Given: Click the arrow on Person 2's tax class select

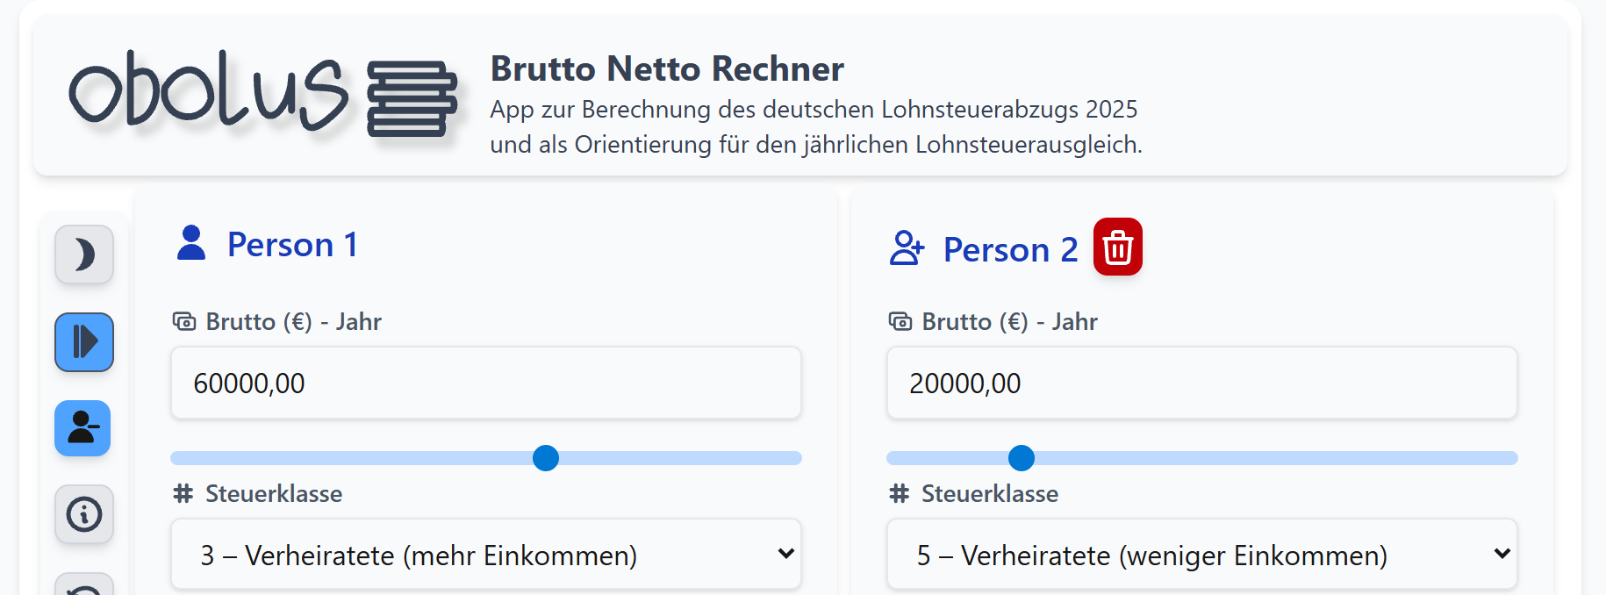Looking at the screenshot, I should pyautogui.click(x=1502, y=554).
